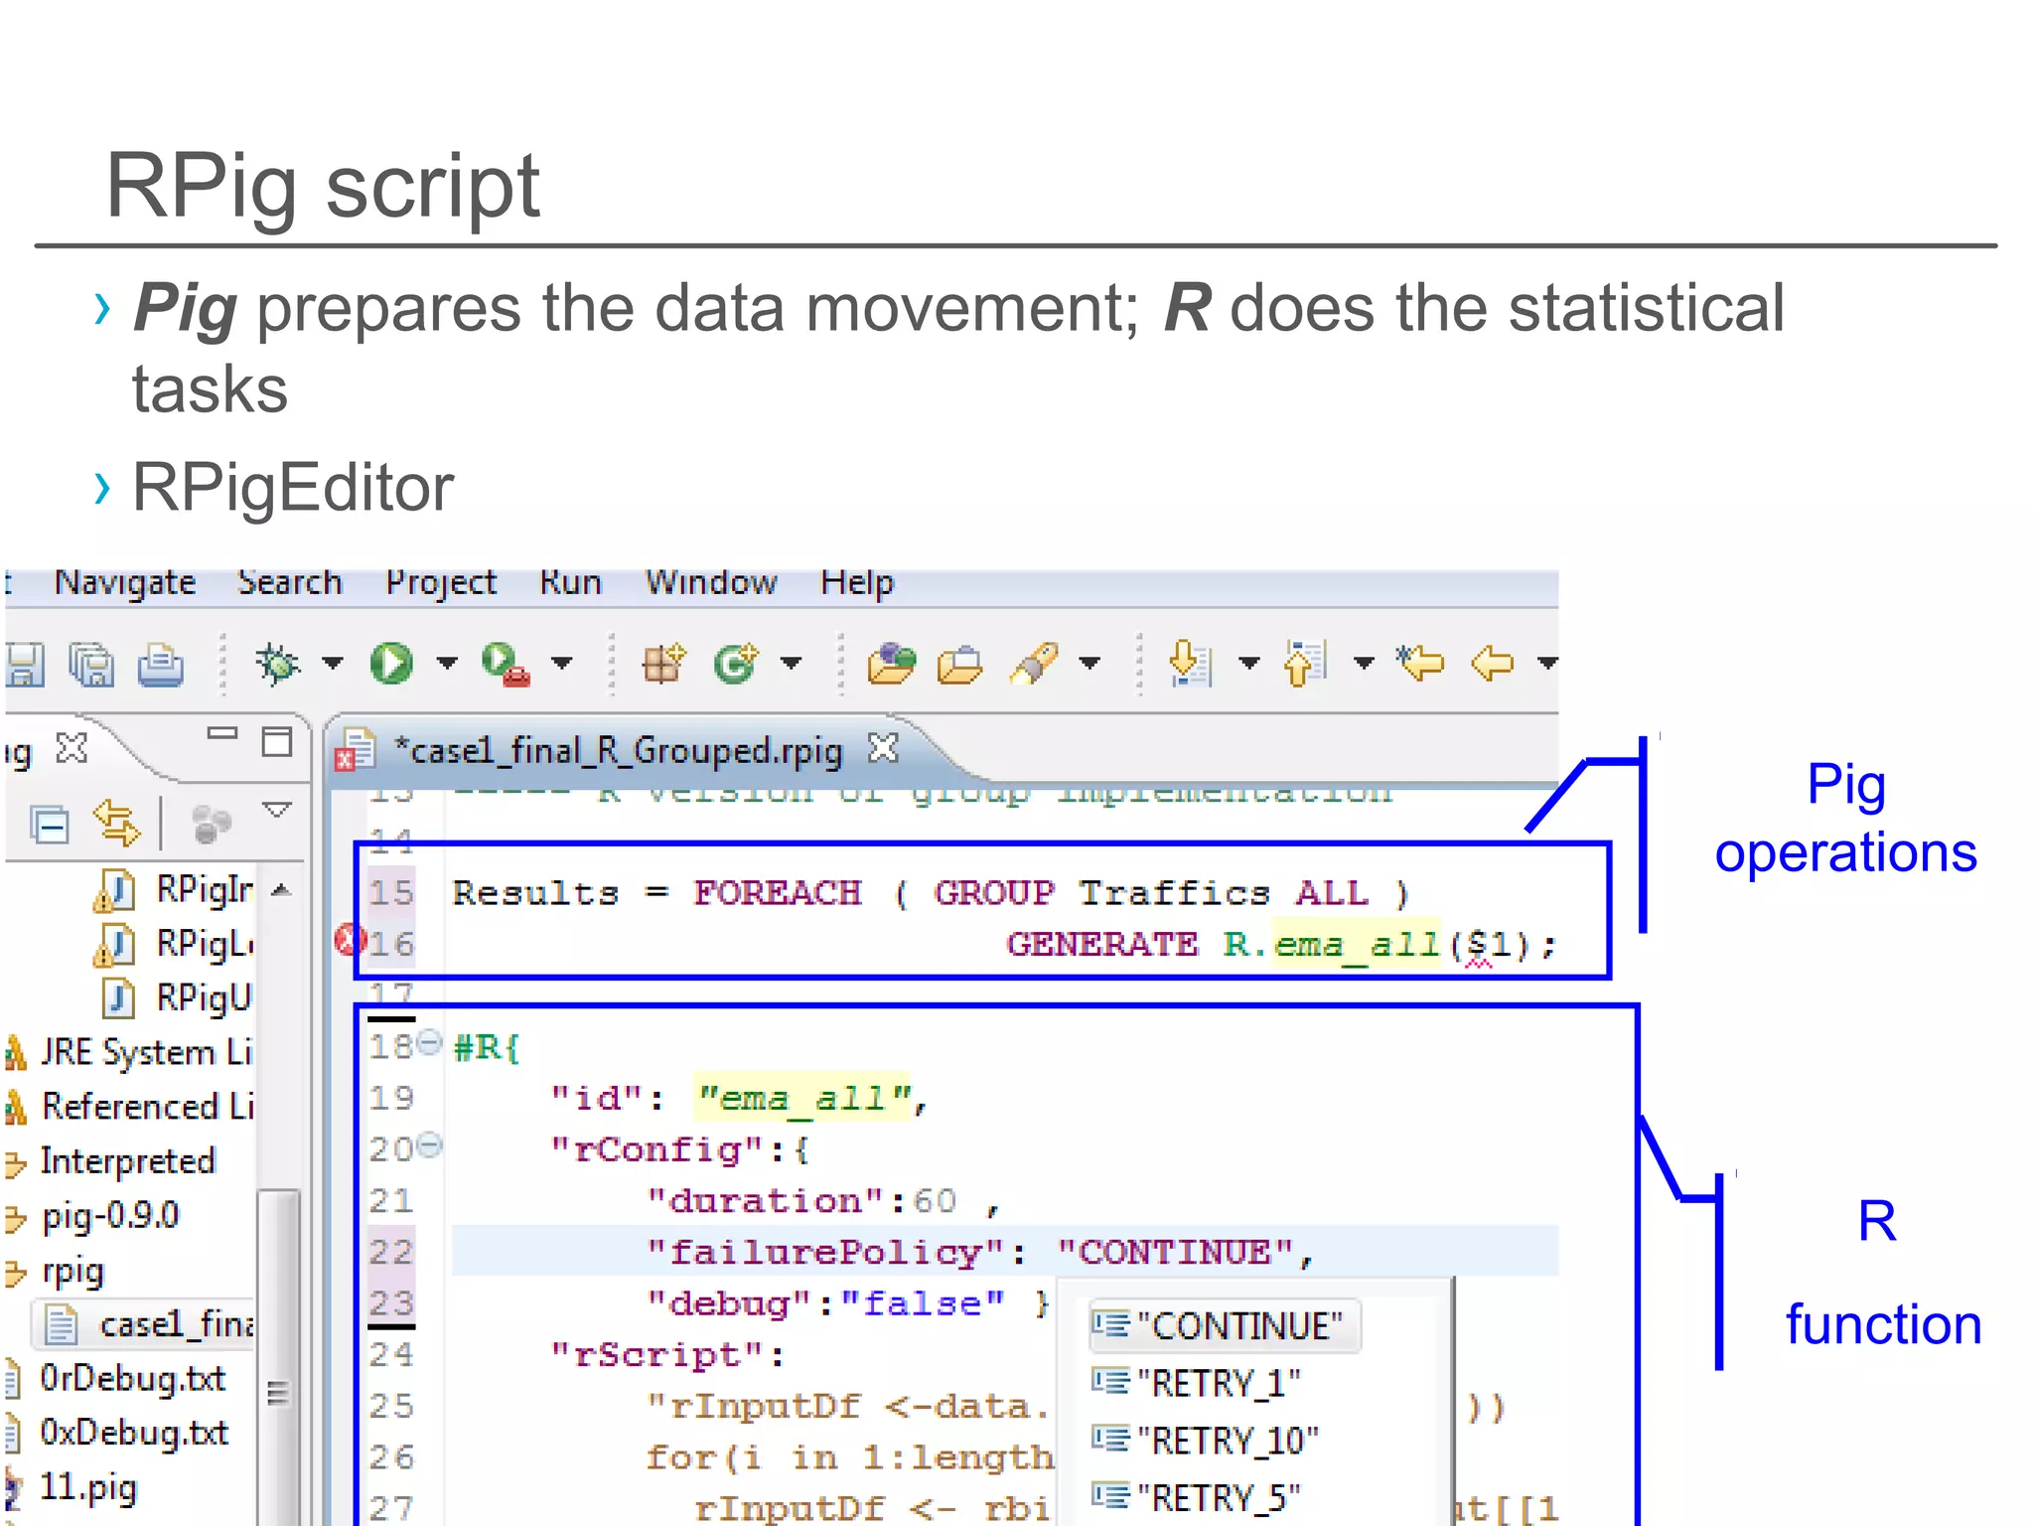Click the New Java Class icon
Viewport: 2034px width, 1526px height.
click(736, 663)
